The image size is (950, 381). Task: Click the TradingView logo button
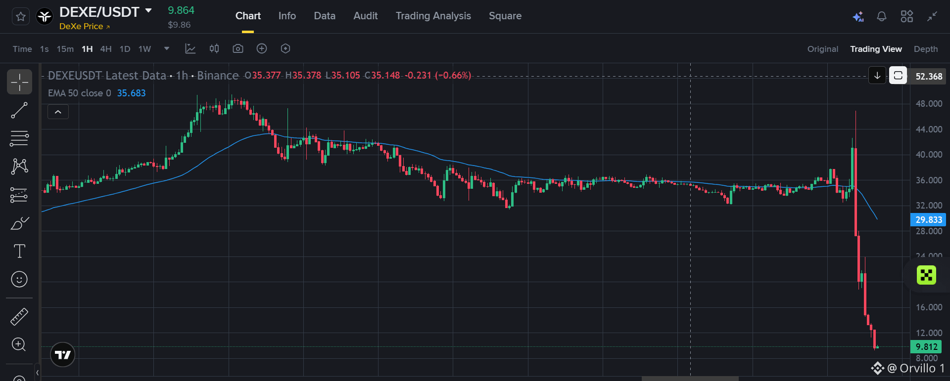[x=63, y=355]
